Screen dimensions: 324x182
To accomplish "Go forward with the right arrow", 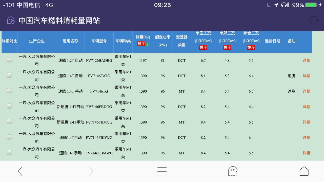I will point(91,171).
